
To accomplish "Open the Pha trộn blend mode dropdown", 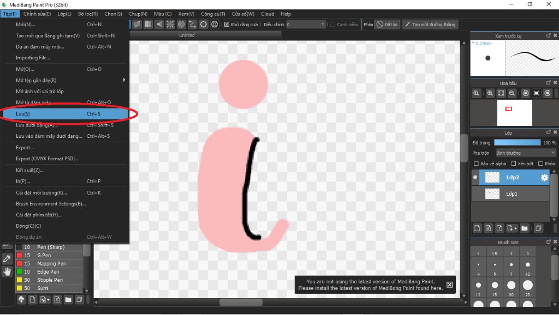I will click(x=526, y=153).
